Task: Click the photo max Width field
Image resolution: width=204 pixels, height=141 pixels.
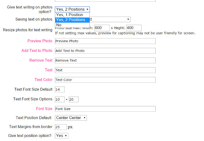Action: coord(102,28)
